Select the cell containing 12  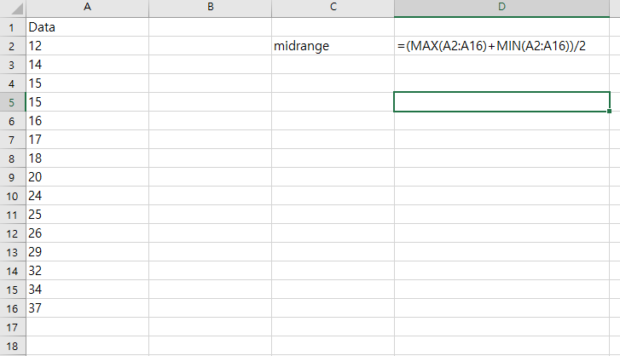[87, 46]
